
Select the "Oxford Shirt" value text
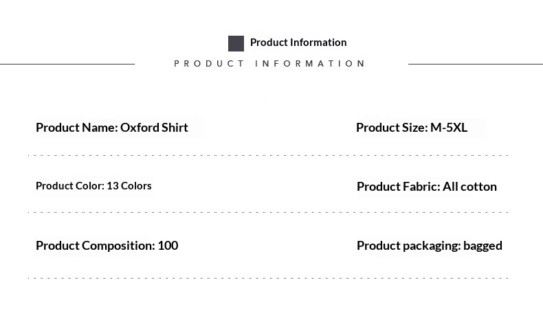(154, 128)
